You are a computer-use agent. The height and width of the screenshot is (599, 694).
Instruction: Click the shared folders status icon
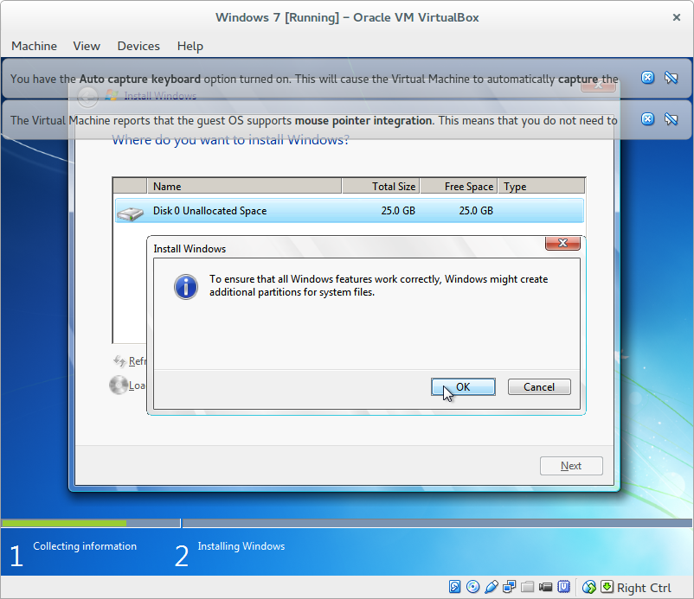[x=527, y=587]
